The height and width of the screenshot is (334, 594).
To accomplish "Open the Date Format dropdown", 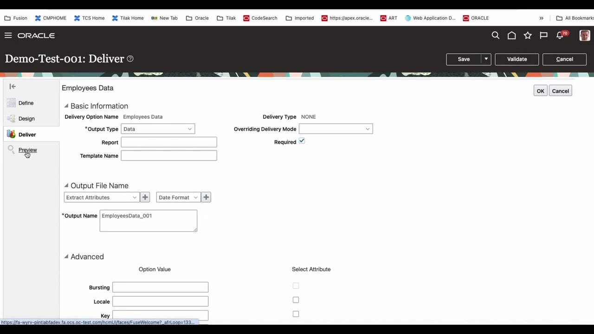I will pyautogui.click(x=179, y=197).
